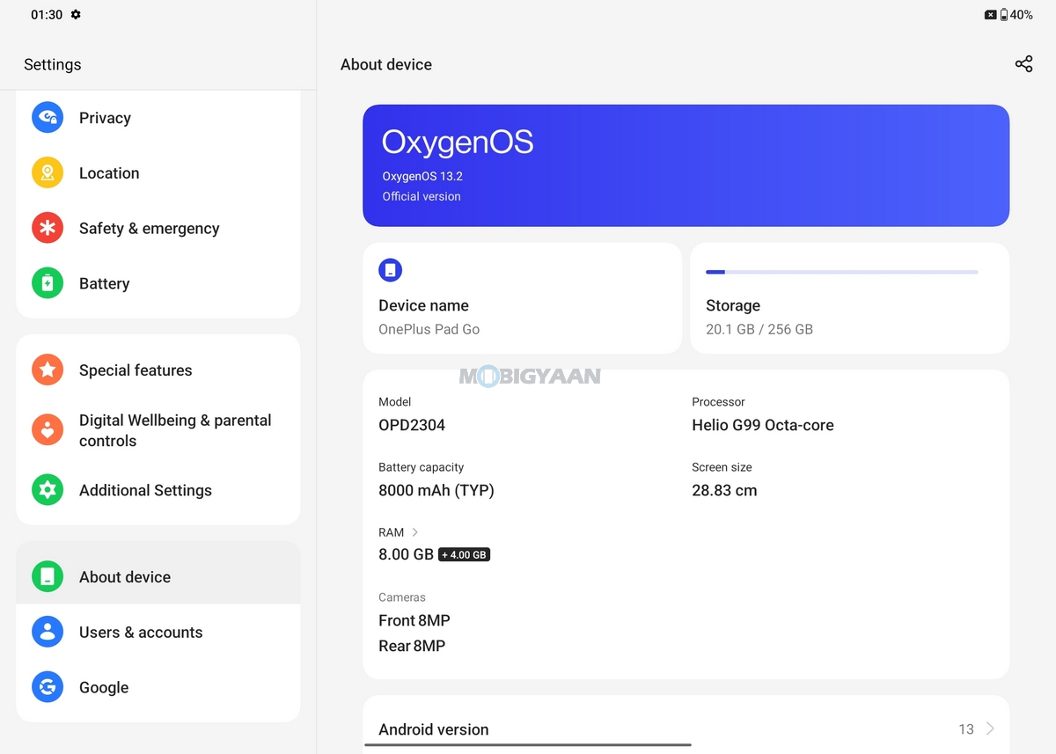Open Android version chevron arrow
Viewport: 1056px width, 754px height.
990,728
